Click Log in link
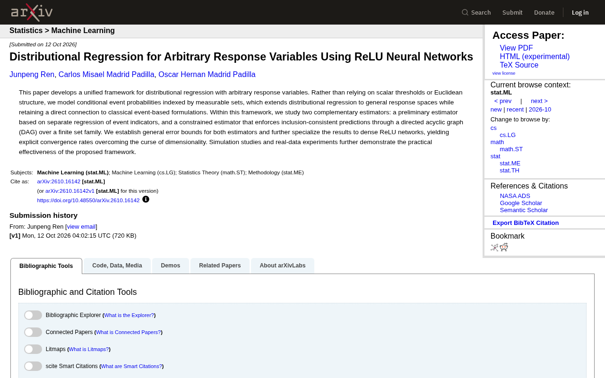 point(580,12)
